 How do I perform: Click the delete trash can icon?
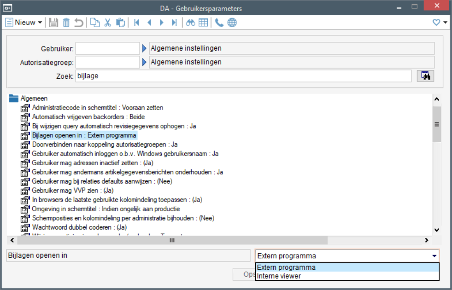[66, 23]
